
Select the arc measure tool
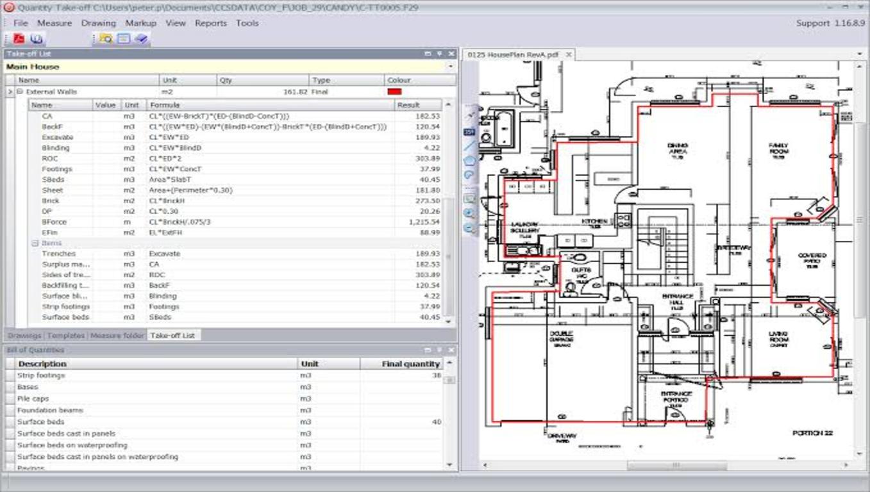[x=470, y=174]
